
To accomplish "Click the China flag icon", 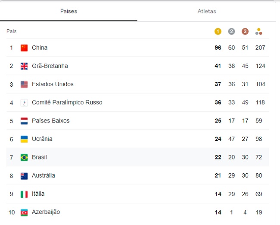I will (24, 48).
